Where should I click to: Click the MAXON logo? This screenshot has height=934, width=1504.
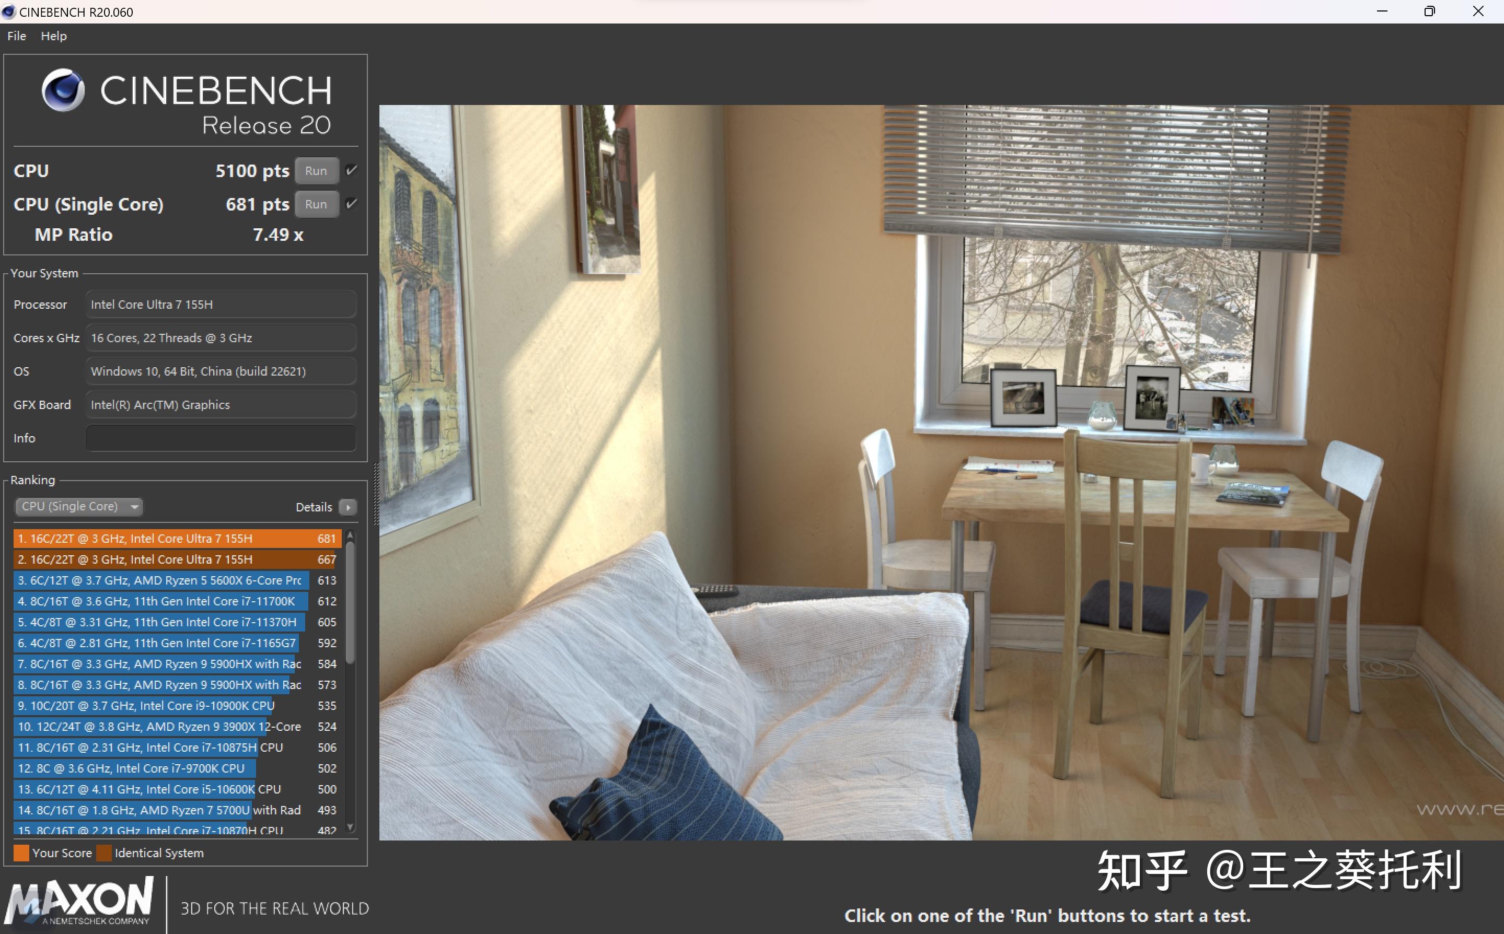coord(79,900)
